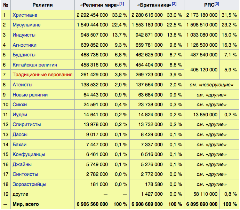Open footnote [2] next to Британника
Viewport: 240px width, 210px height.
pos(174,4)
